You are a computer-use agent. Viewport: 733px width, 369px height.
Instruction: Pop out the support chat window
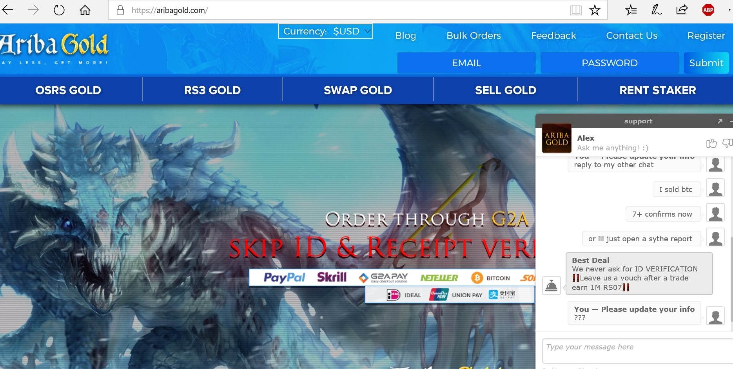click(x=720, y=121)
